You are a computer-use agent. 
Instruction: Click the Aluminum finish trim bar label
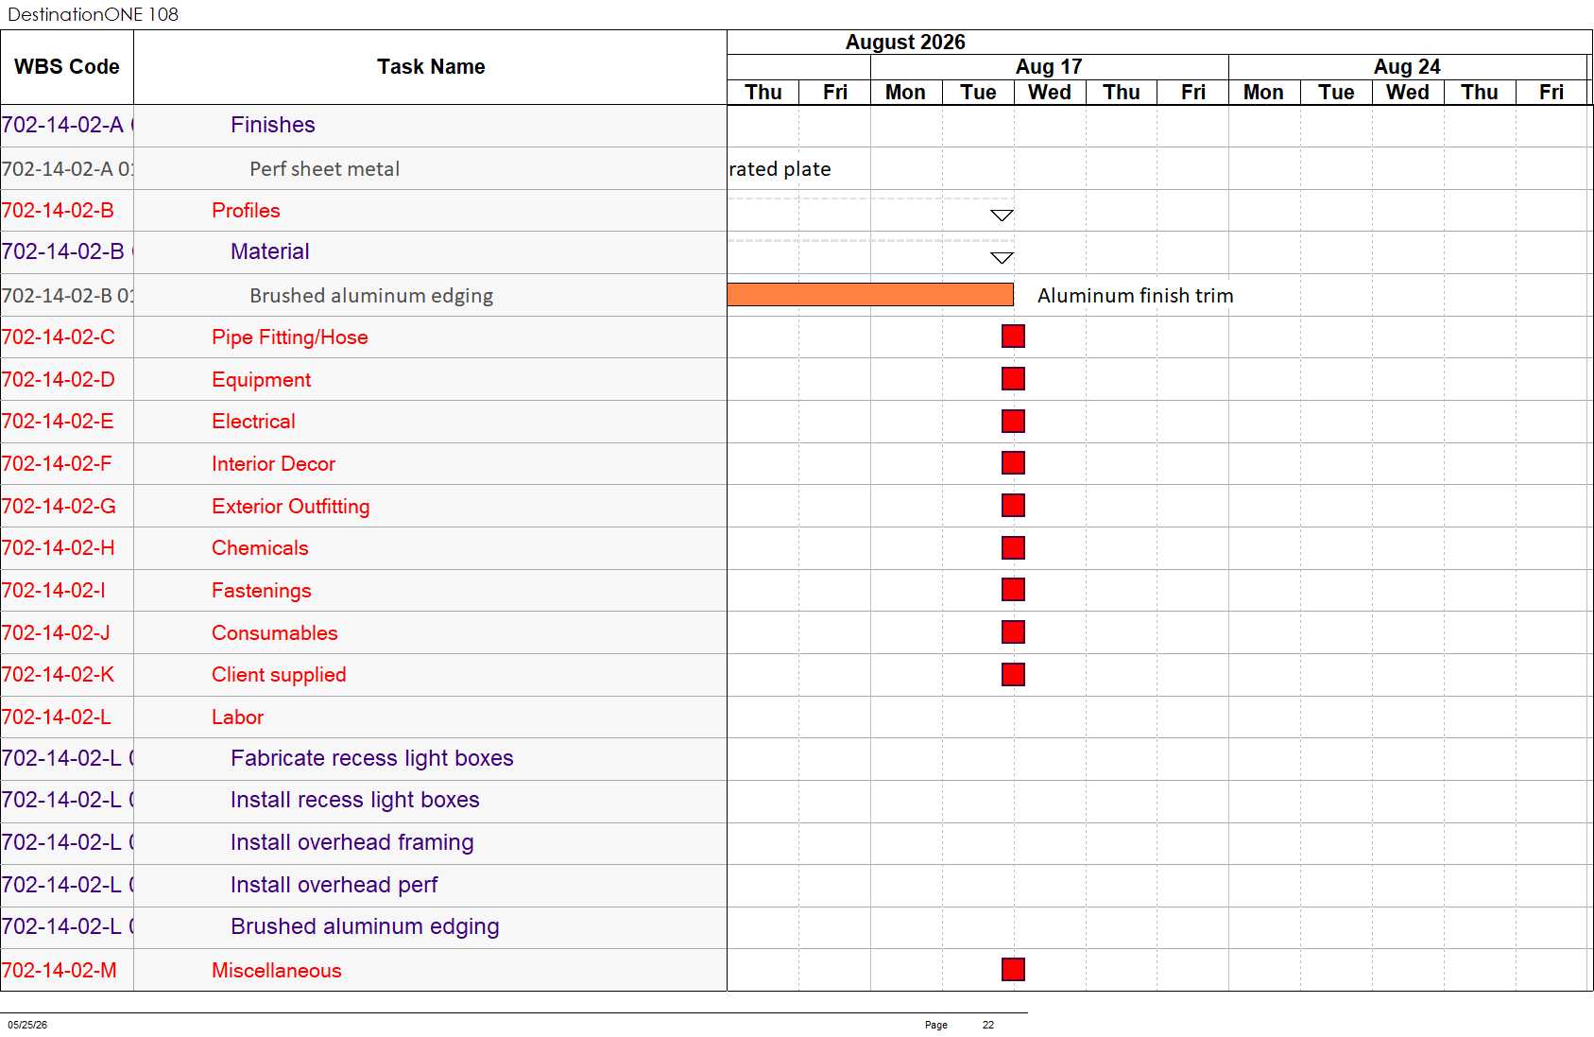tap(1136, 296)
